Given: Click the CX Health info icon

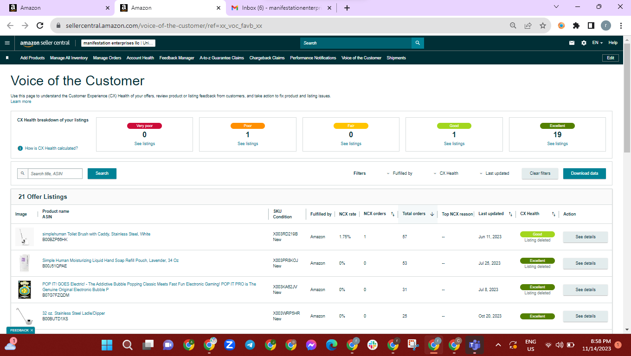Looking at the screenshot, I should pos(20,148).
